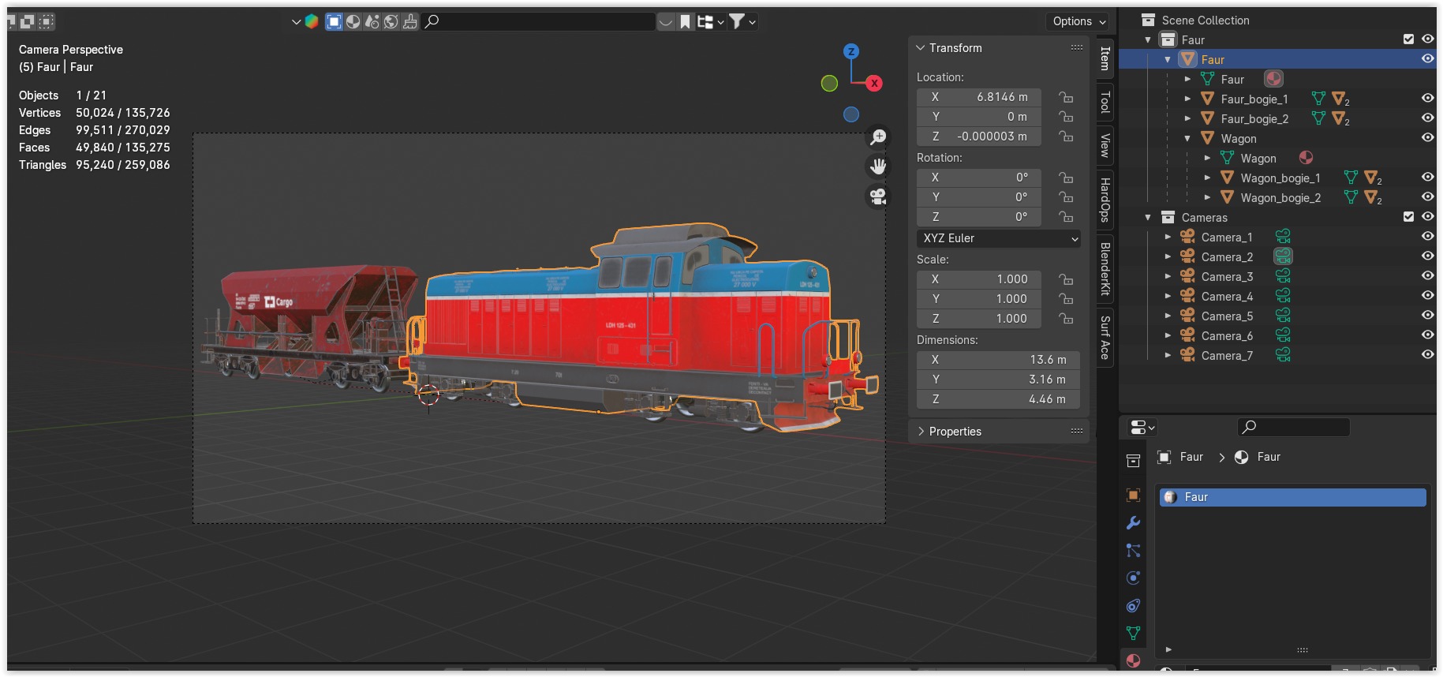
Task: Click material icon next to Faur mesh in outliner
Action: click(x=1273, y=79)
